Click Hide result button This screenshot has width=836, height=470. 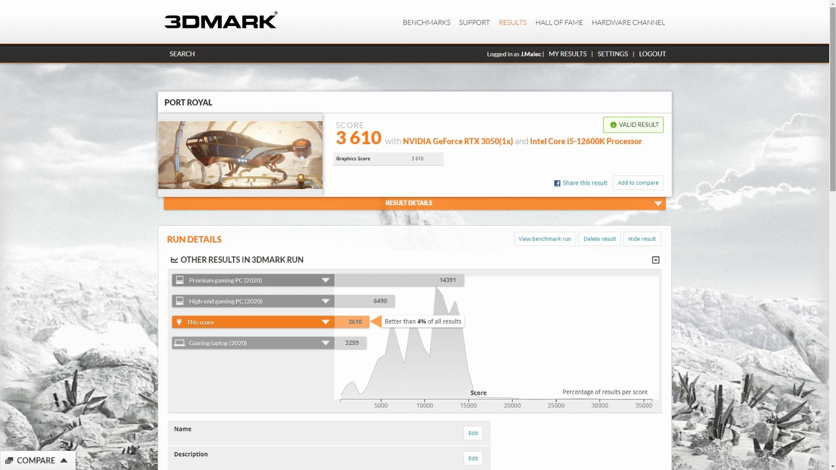642,239
